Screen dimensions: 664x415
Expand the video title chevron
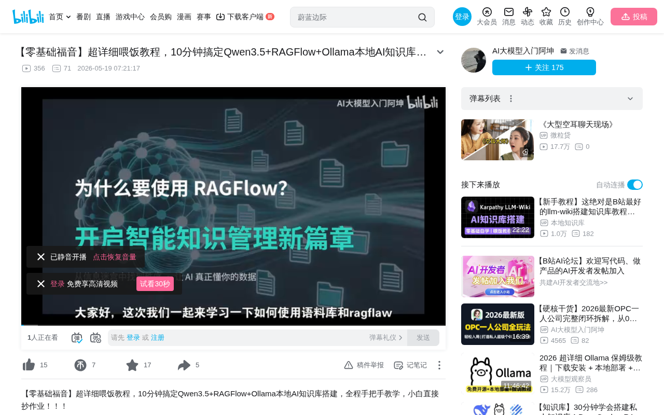[x=440, y=52]
